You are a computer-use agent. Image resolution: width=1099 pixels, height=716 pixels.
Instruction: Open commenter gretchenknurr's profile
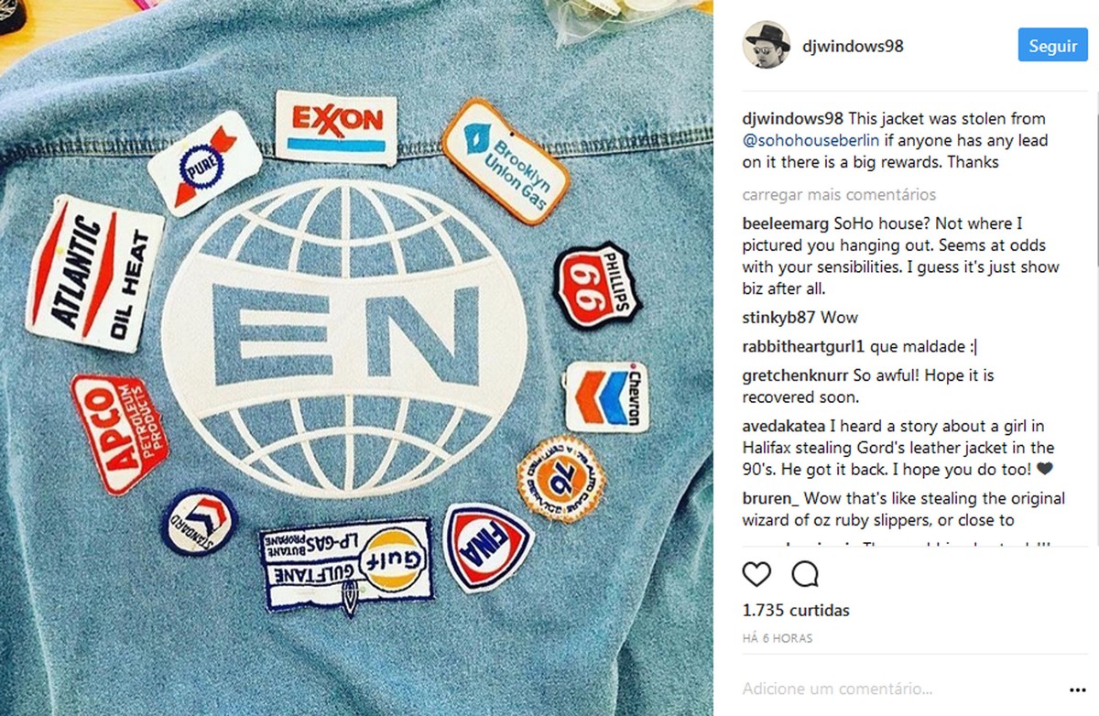tap(796, 375)
